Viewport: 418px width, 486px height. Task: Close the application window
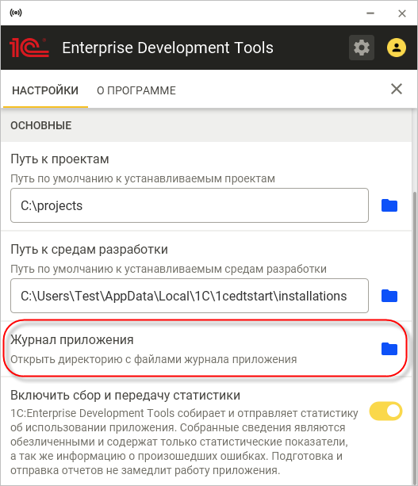click(402, 13)
